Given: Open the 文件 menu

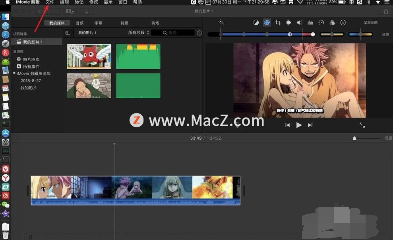Looking at the screenshot, I should tap(50, 2).
